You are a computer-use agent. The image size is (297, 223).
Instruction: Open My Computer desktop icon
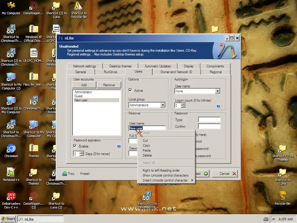[11, 8]
